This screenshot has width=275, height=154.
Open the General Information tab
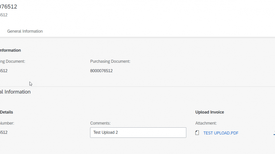coord(25,31)
